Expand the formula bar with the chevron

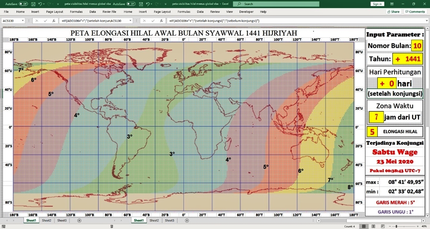pyautogui.click(x=427, y=21)
